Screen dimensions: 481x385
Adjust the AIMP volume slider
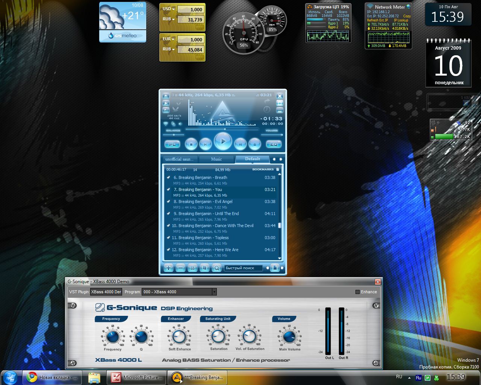point(272,135)
